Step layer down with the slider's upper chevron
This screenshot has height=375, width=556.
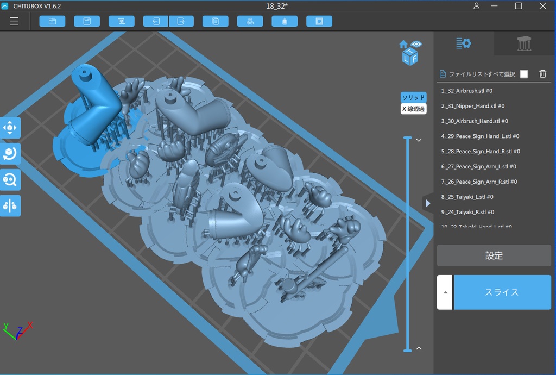coord(419,141)
